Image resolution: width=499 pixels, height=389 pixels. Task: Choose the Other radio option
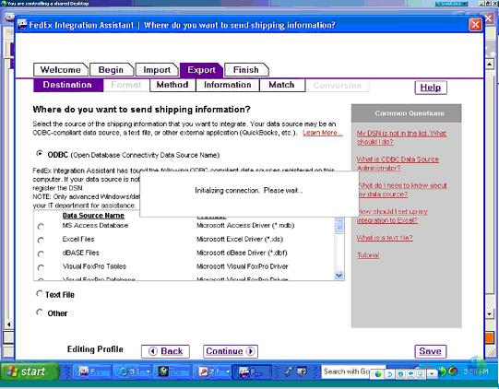pyautogui.click(x=40, y=312)
